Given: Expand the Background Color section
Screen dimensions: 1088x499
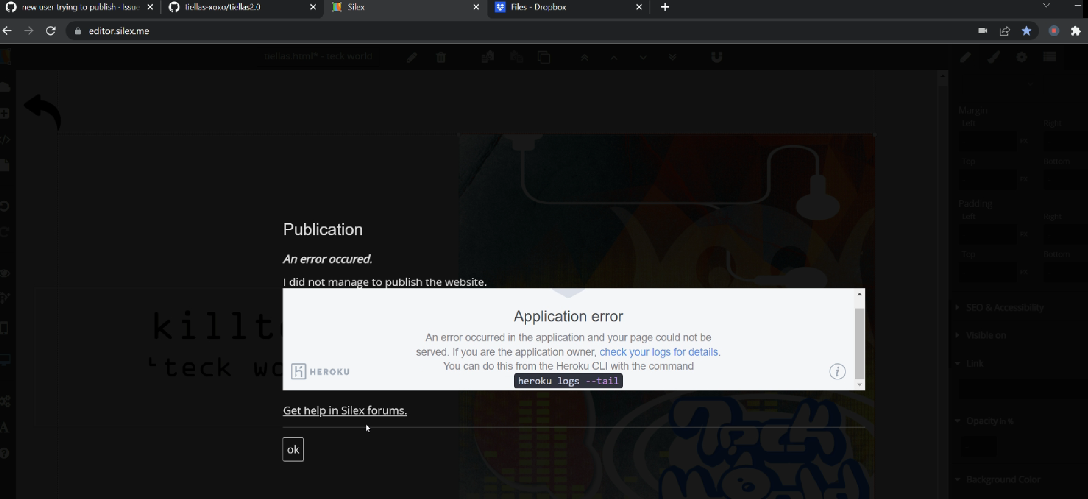Looking at the screenshot, I should pos(1002,479).
